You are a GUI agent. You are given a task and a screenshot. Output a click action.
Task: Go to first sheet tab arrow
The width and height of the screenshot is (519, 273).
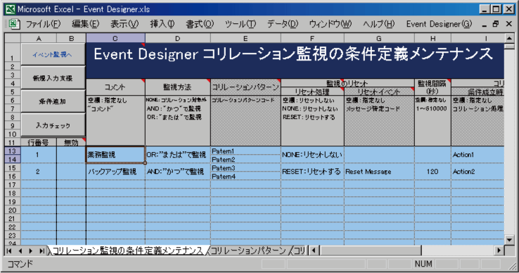click(9, 250)
